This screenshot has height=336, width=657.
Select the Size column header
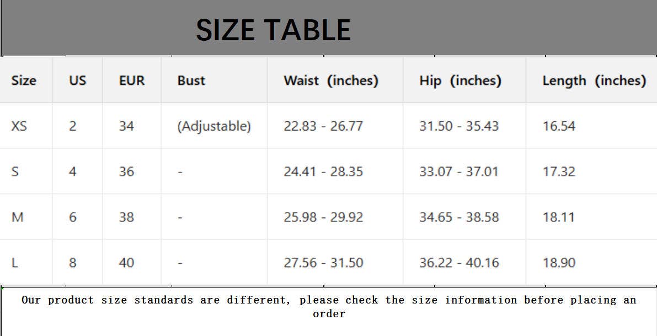[x=24, y=80]
